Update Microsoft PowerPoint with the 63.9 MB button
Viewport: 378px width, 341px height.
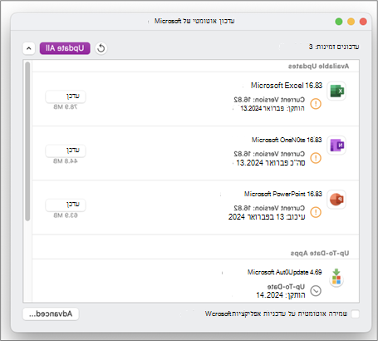pos(66,205)
